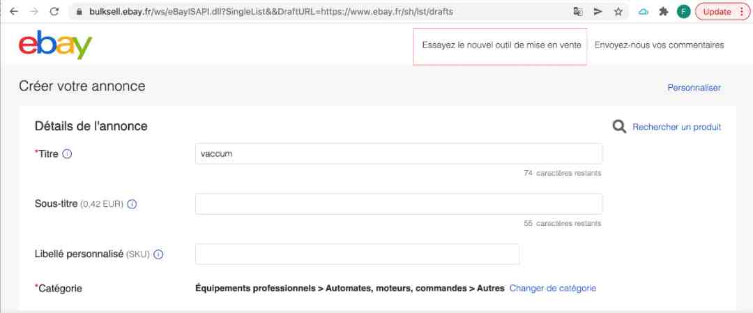Click the browser forward arrow
Screen dimensions: 753x313
click(x=33, y=12)
